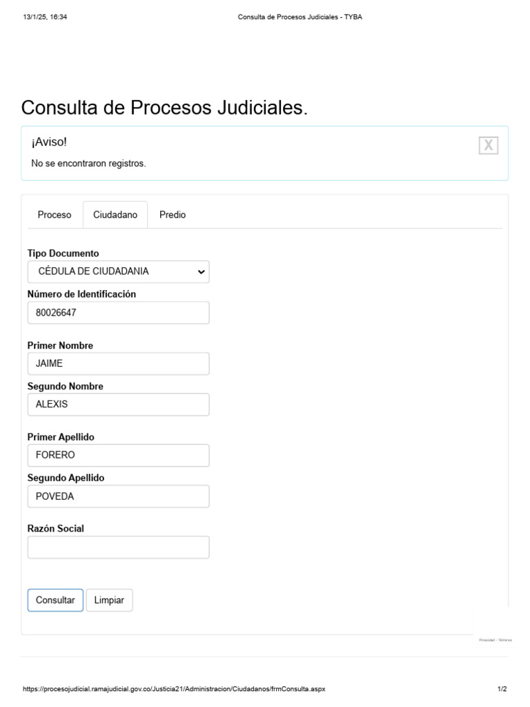This screenshot has width=530, height=707.
Task: Click the Consulta de Procesos Judiciales heading
Action: pyautogui.click(x=164, y=108)
